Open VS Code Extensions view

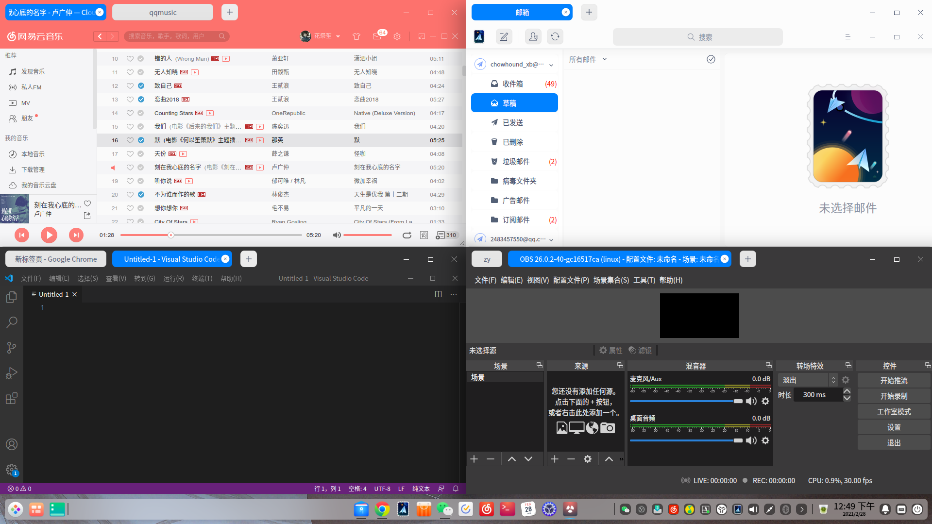tap(12, 399)
